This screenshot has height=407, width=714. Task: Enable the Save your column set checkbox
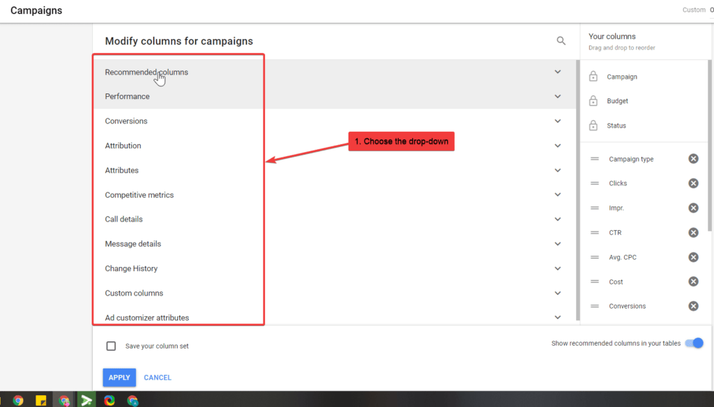(111, 345)
